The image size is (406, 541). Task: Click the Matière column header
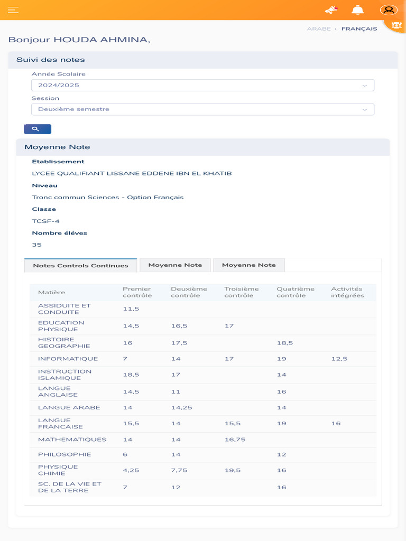(x=51, y=292)
